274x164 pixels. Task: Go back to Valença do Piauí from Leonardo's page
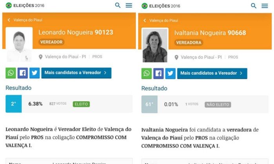pyautogui.click(x=25, y=20)
